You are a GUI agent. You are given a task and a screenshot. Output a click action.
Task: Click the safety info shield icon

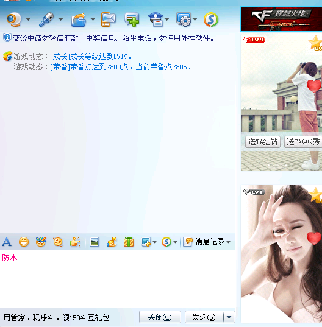click(x=7, y=38)
